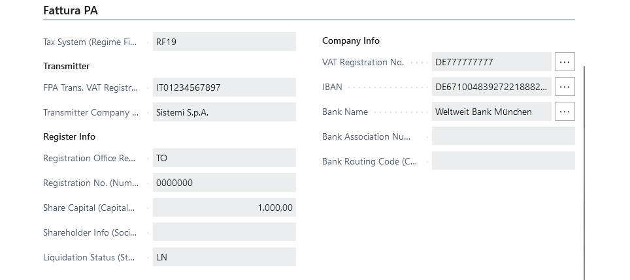Click the vertical scrollbar on right

pos(585,172)
